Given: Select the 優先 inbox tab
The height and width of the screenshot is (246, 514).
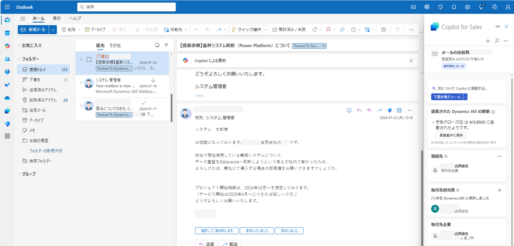Looking at the screenshot, I should click(100, 45).
